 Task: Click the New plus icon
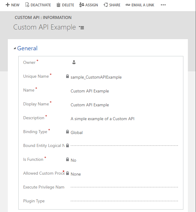click(x=8, y=5)
